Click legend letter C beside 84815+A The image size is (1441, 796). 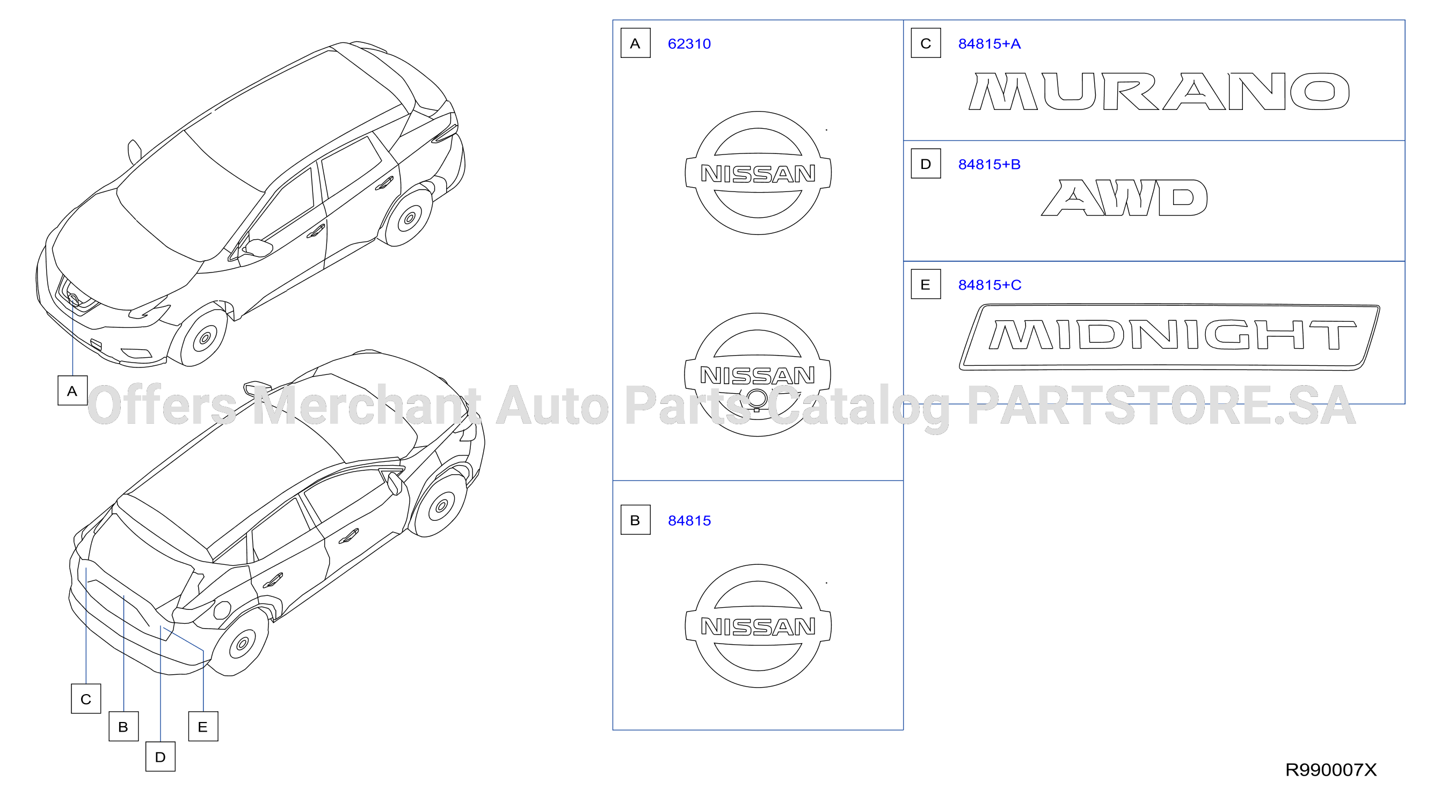(926, 43)
